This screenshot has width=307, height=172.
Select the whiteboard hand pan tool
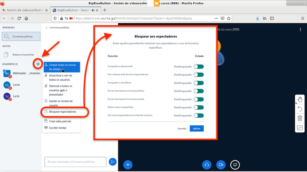click(300, 100)
